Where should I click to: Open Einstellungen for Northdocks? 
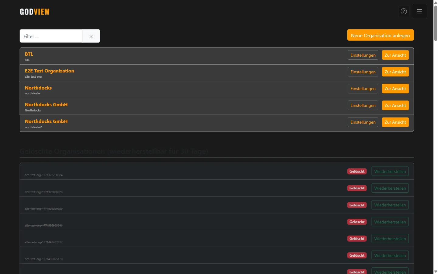coord(363,88)
